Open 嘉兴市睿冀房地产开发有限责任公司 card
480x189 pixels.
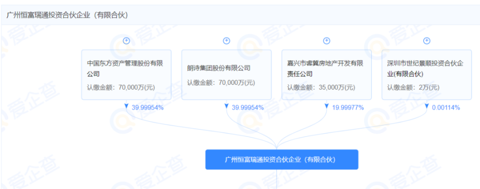click(x=326, y=75)
